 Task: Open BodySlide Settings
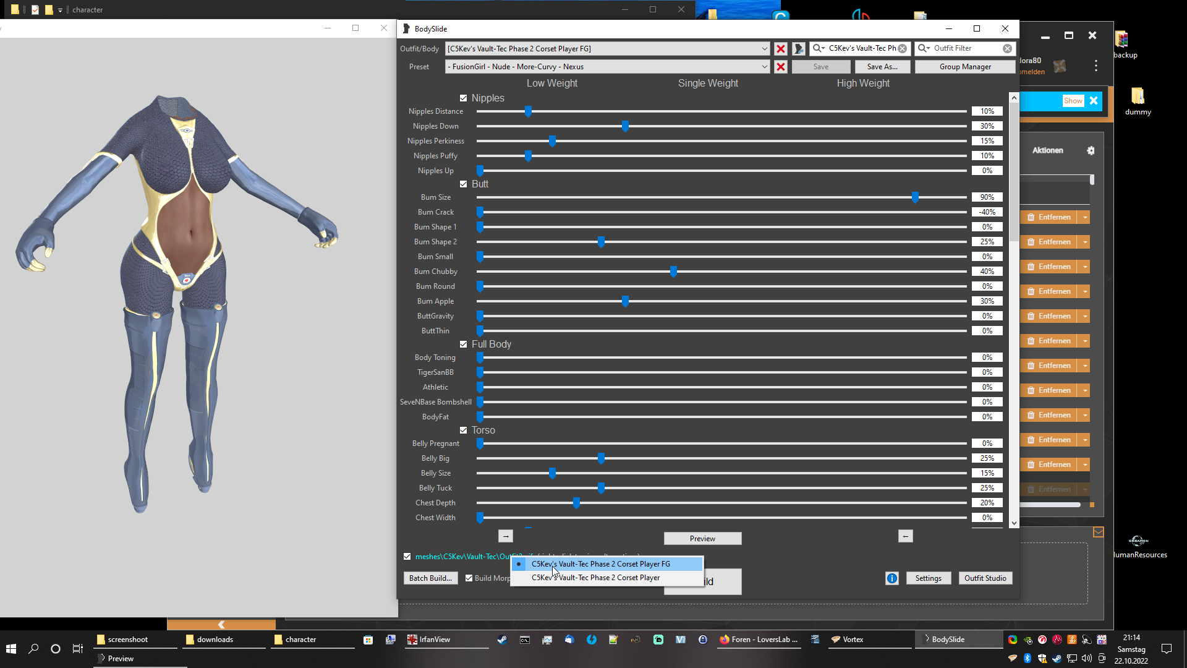coord(928,578)
